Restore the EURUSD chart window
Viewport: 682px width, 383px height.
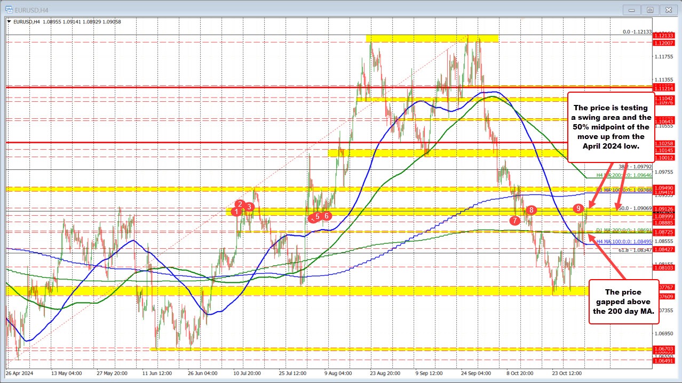tap(650, 9)
